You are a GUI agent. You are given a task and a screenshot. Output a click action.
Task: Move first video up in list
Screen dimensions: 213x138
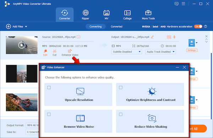206,39
